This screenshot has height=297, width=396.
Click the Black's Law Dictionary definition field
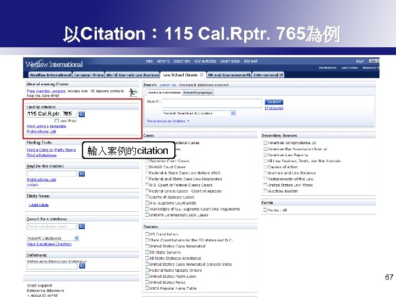pos(52,266)
